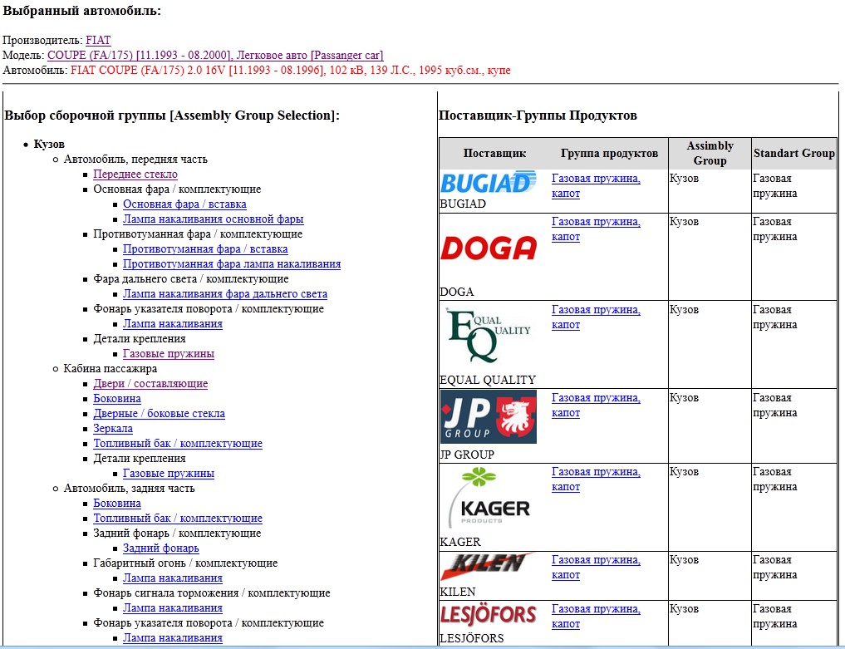Open the COUPE (FA/175) model link

(215, 55)
